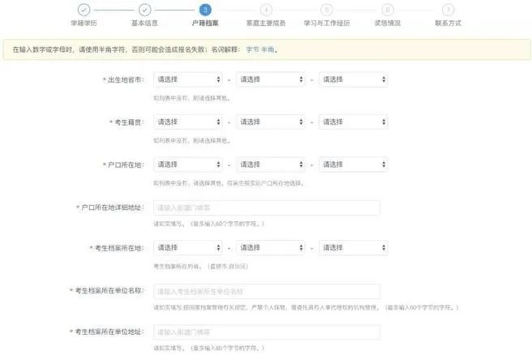Click the 考生档案所在单位地址 field label

coord(107,331)
